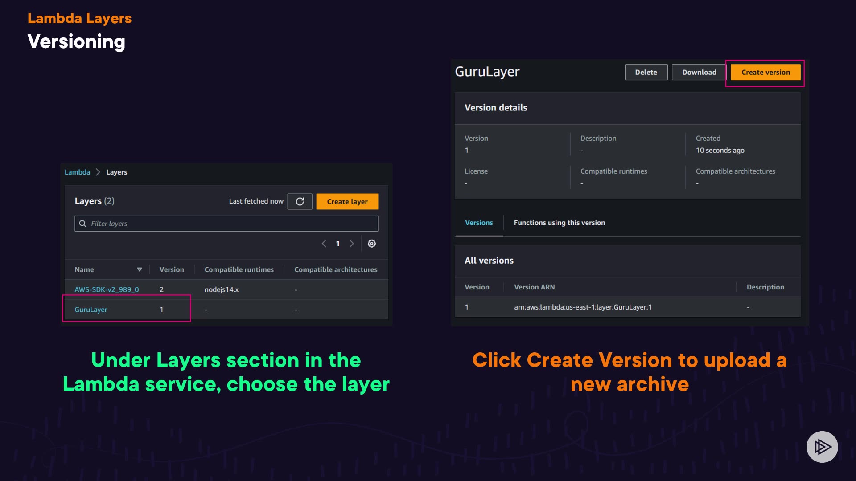This screenshot has height=481, width=856.
Task: Click the Pluralsight play logo icon
Action: [x=822, y=447]
